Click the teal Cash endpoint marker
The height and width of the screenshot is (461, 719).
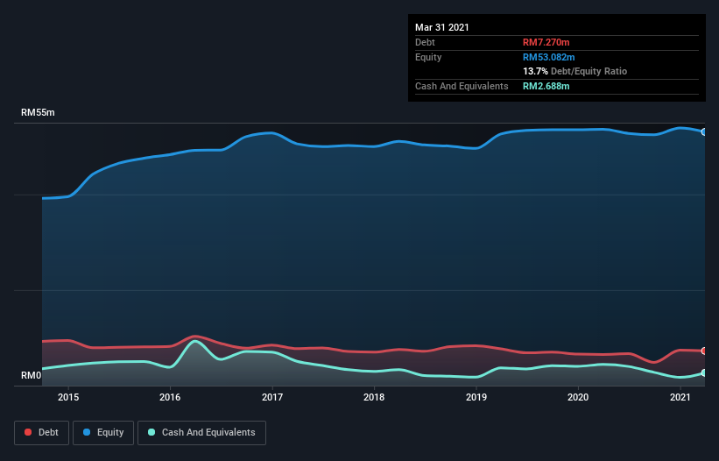[704, 373]
